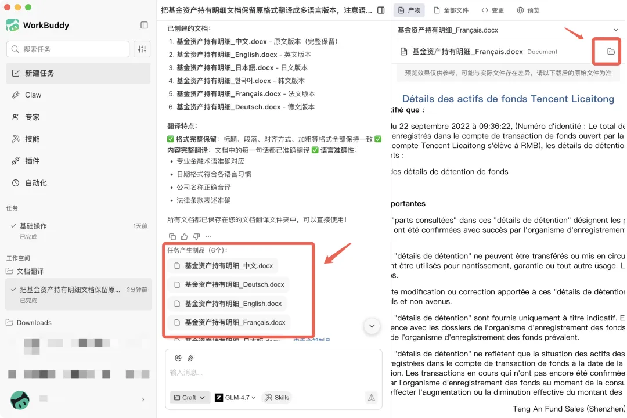627x418 pixels.
Task: Open more reply options ellipsis
Action: [x=208, y=236]
